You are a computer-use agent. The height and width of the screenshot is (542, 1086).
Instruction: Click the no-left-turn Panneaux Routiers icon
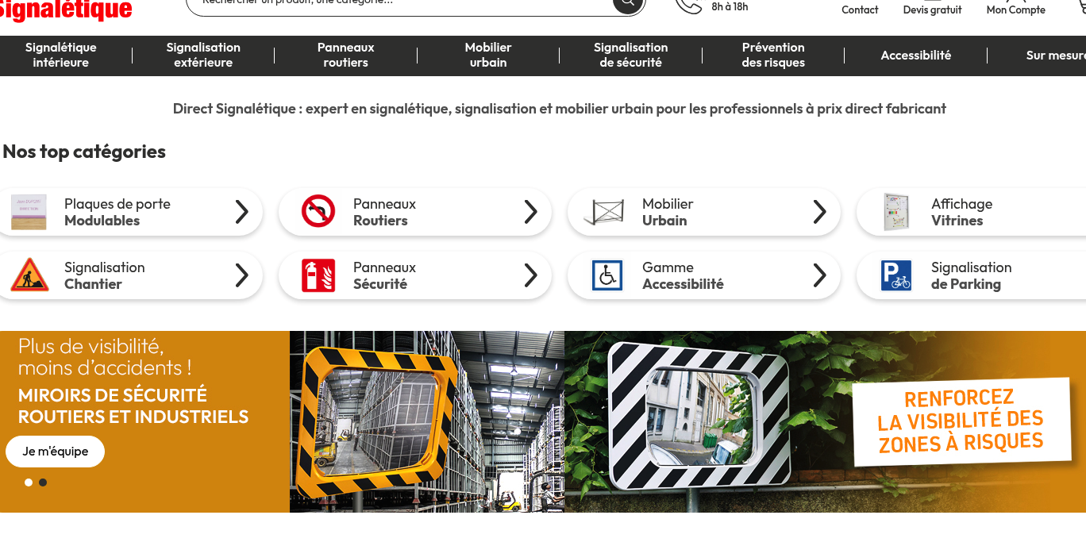click(318, 212)
